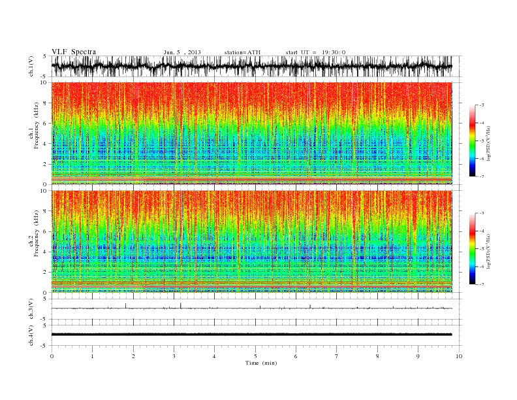This screenshot has height=400, width=517.
Task: Click the ch.1 colorbar log(PSD) label
Action: point(488,144)
